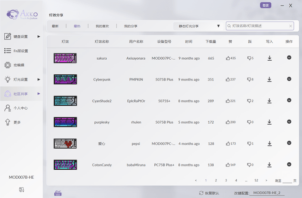Like the Cyberpunk light effect
The height and width of the screenshot is (198, 302).
tap(227, 79)
